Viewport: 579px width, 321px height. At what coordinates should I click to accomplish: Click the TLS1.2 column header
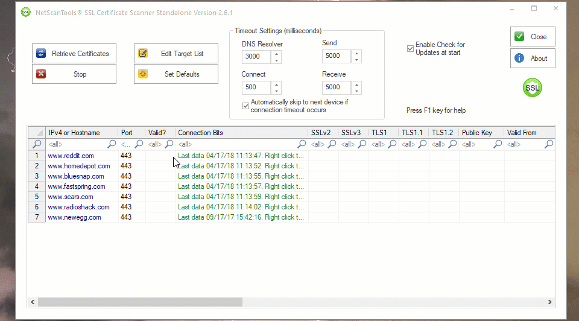click(x=444, y=133)
